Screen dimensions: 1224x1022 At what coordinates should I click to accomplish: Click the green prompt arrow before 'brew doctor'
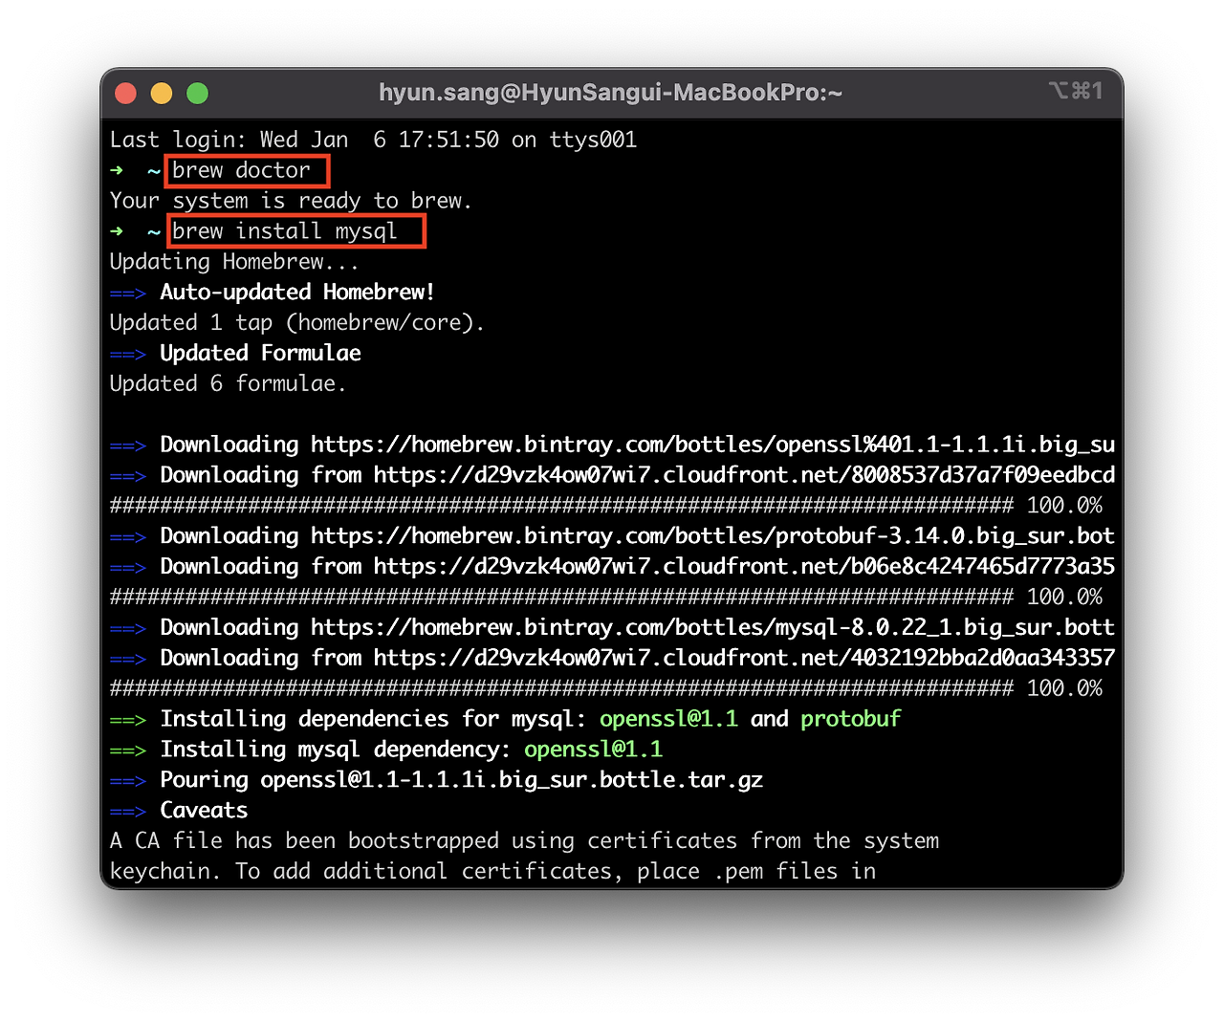[x=117, y=170]
